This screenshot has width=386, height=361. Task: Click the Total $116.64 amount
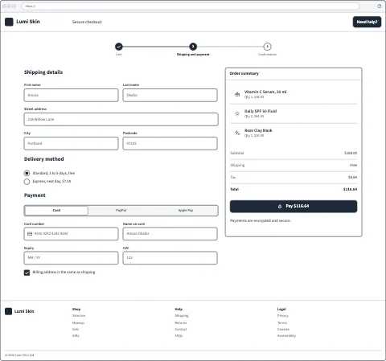pos(350,189)
